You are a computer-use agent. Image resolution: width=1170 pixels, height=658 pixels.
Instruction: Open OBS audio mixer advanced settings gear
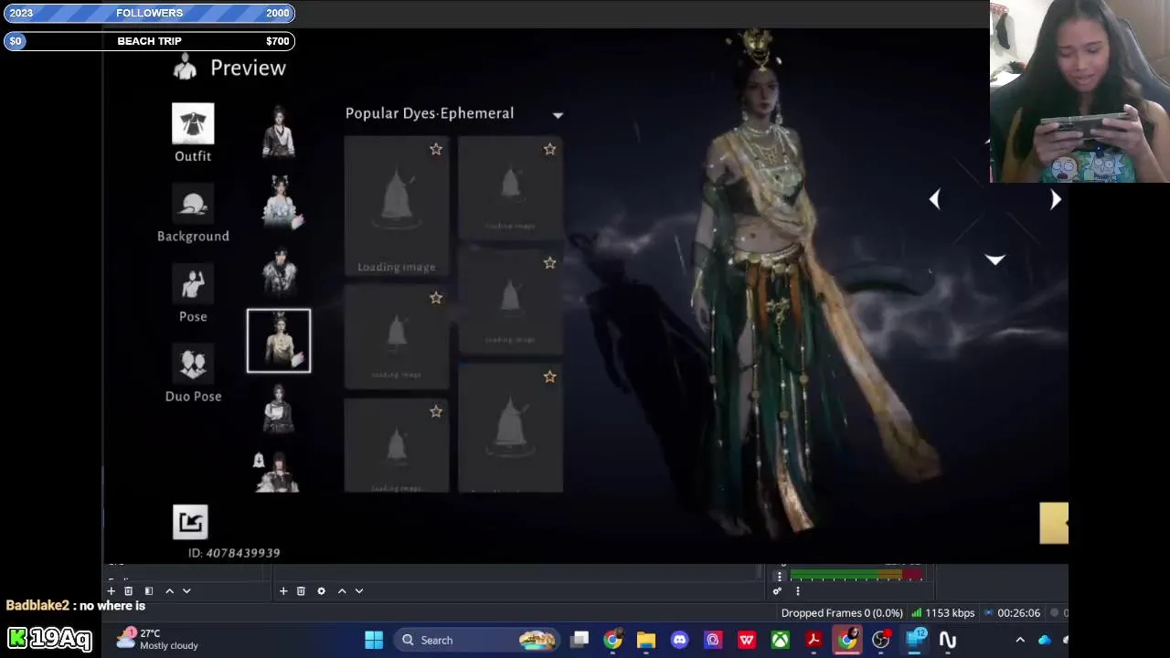click(777, 591)
